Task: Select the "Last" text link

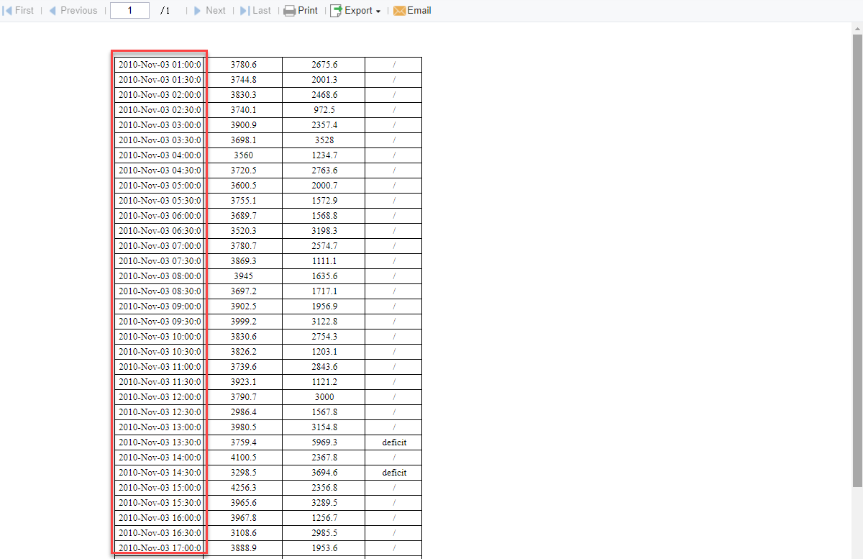Action: click(x=260, y=10)
